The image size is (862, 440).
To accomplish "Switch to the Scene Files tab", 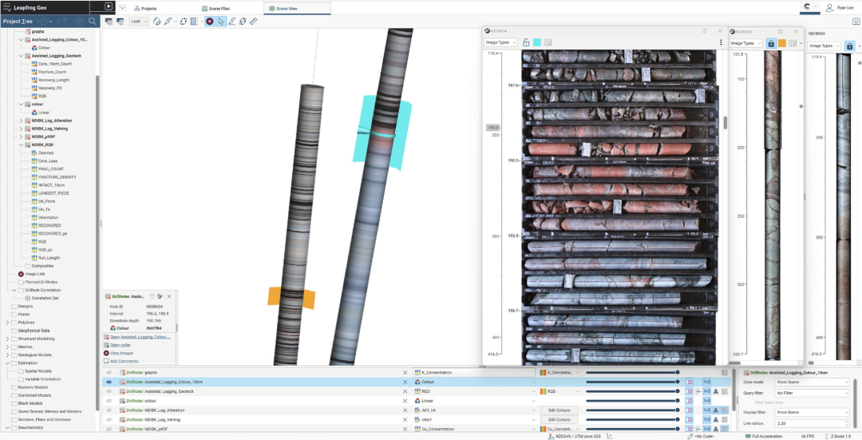I will (215, 8).
